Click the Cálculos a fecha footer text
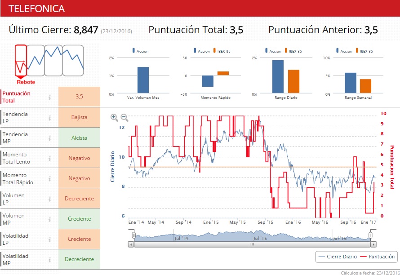The height and width of the screenshot is (275, 400). [x=370, y=273]
